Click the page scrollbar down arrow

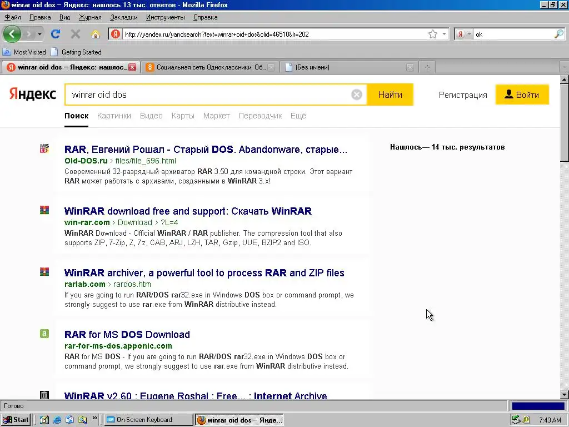[565, 395]
